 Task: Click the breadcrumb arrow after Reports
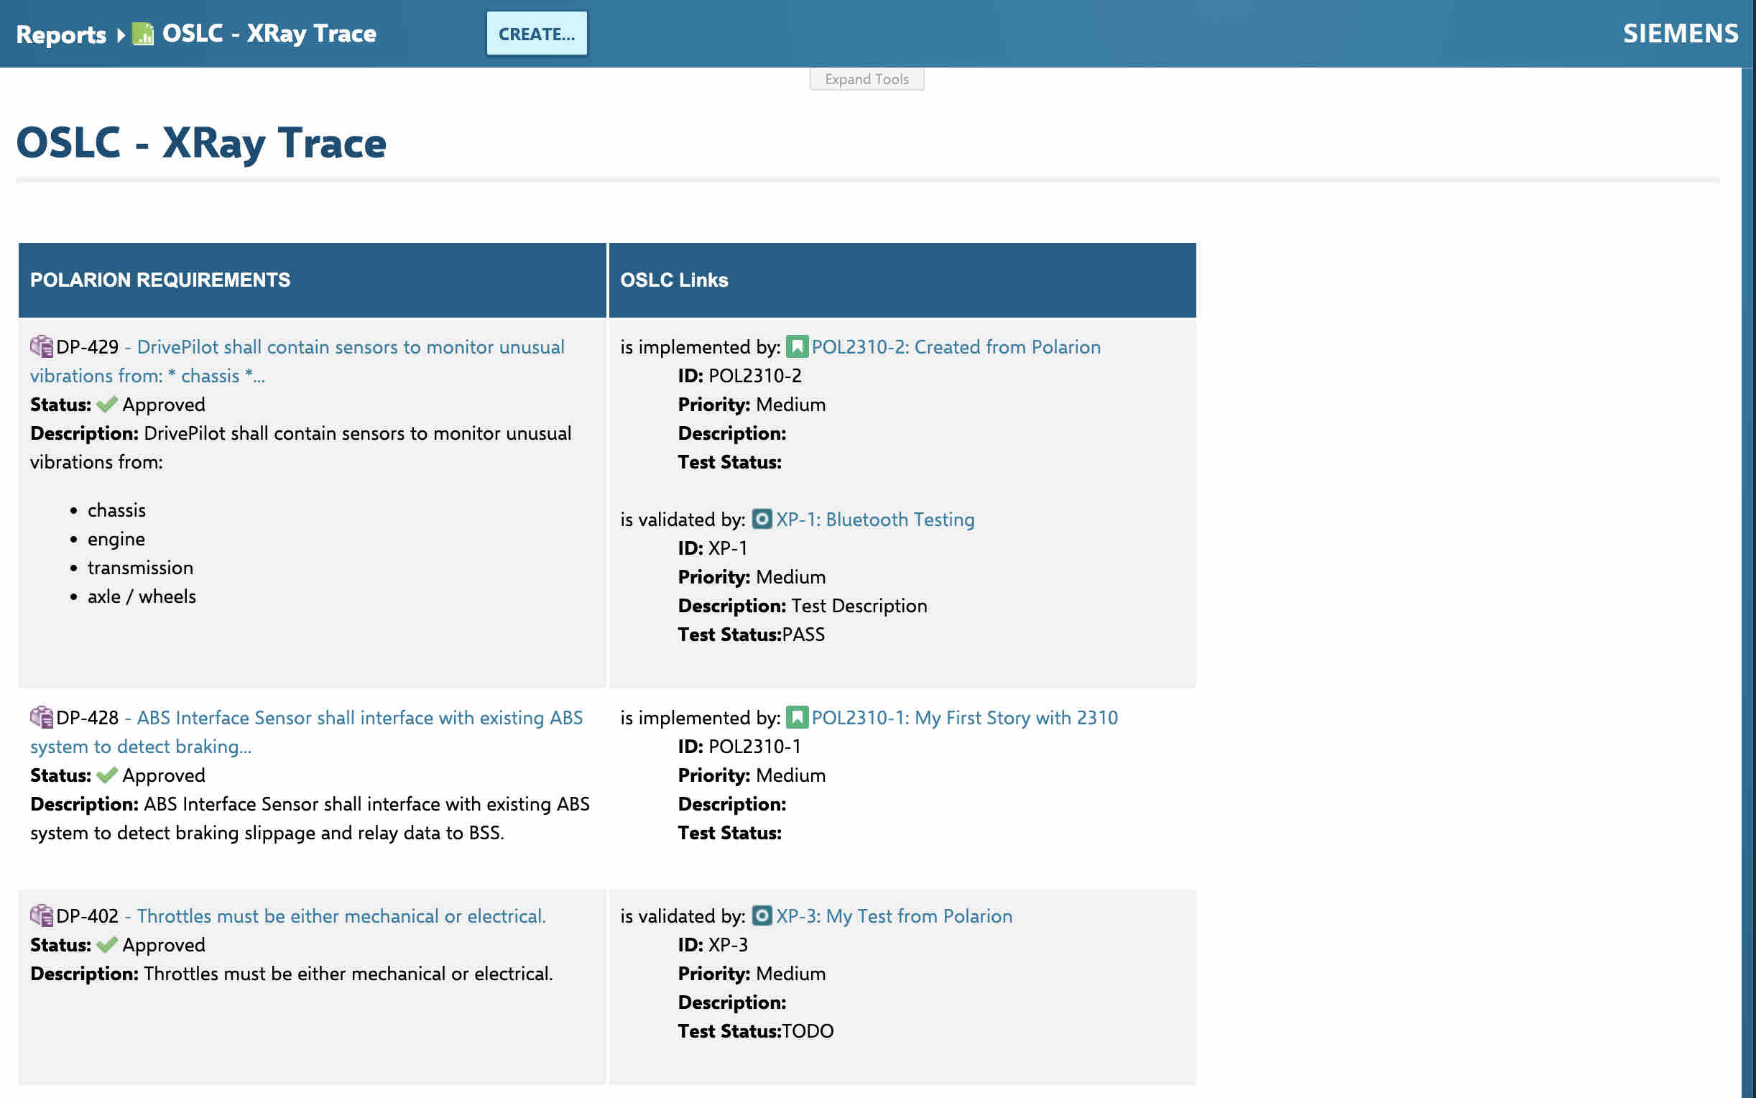[x=121, y=35]
